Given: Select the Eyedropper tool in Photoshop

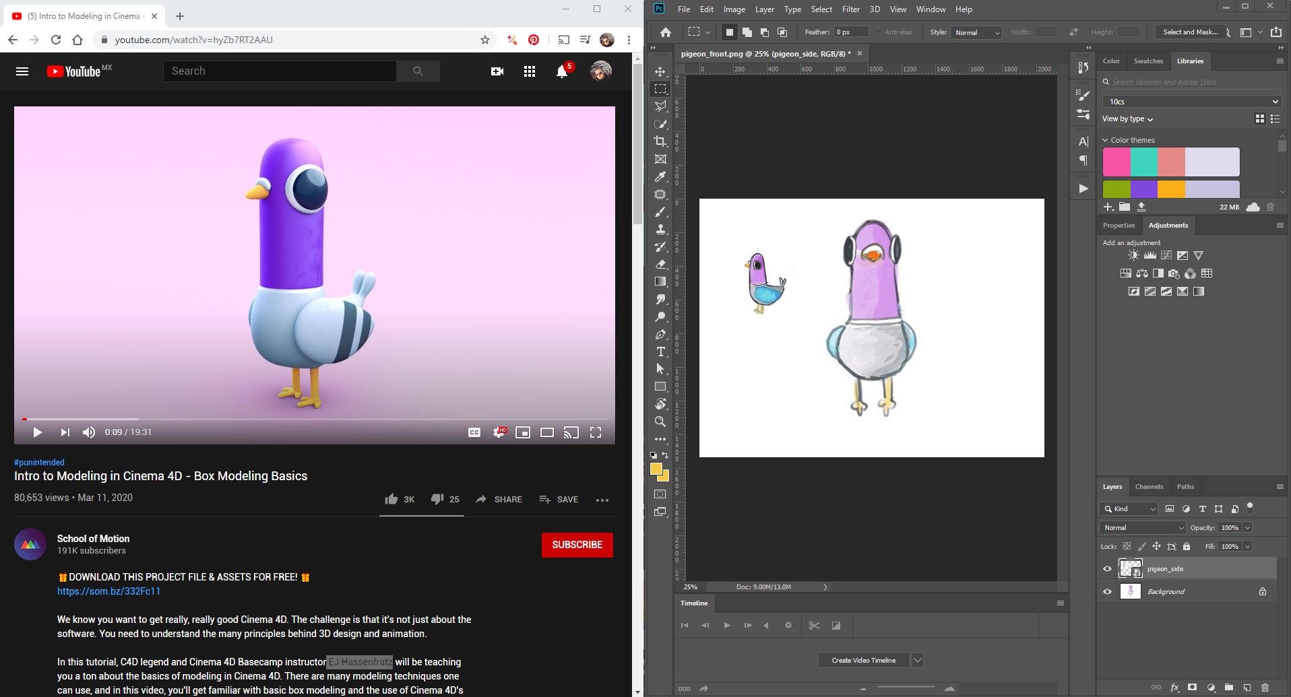Looking at the screenshot, I should click(x=660, y=176).
